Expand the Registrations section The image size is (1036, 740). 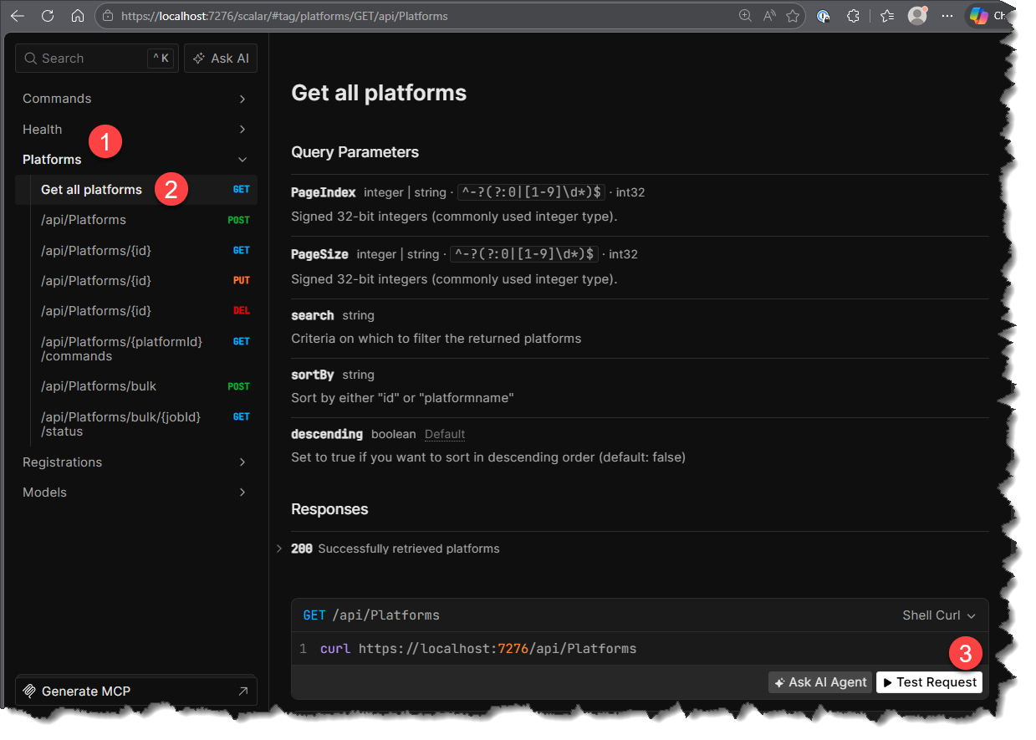coord(62,462)
